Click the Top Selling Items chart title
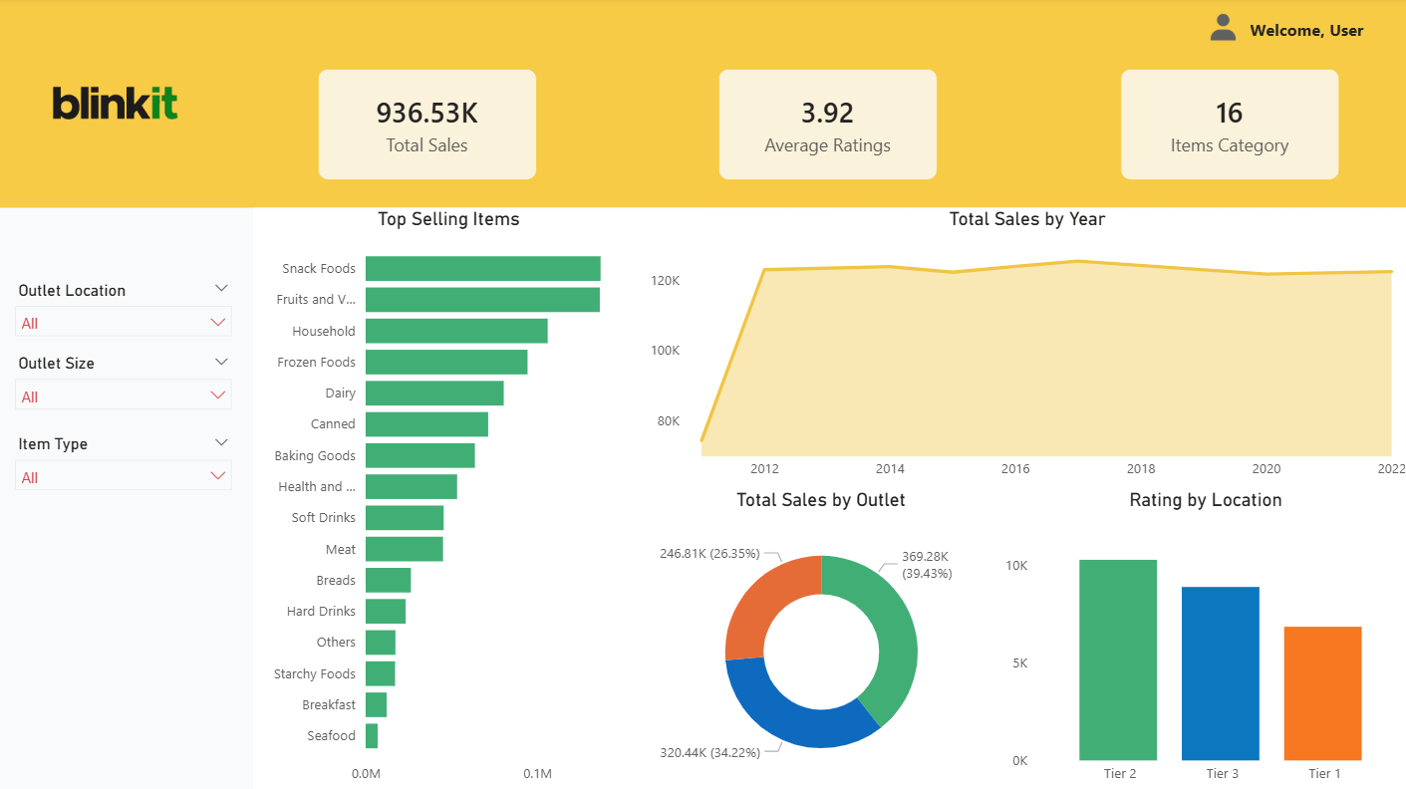 pyautogui.click(x=448, y=219)
